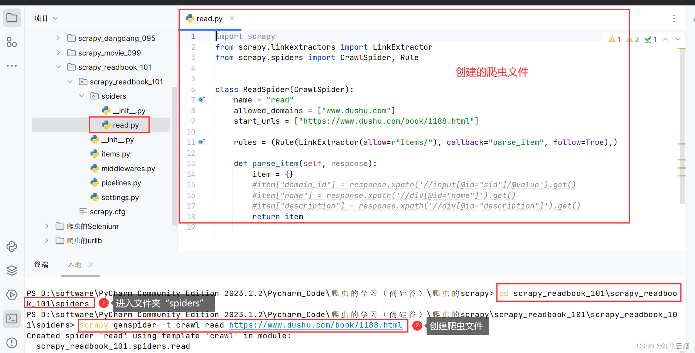
Task: Click 'class ReadSpider(CrawlSpider):' line
Action: [x=284, y=89]
